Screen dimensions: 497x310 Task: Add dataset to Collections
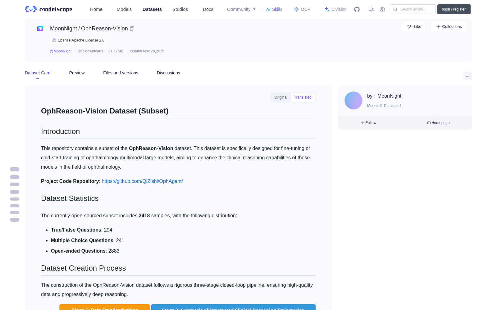coord(449,27)
